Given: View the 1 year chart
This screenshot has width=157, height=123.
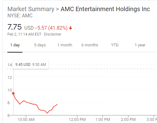Looking at the screenshot, I should (x=140, y=45).
